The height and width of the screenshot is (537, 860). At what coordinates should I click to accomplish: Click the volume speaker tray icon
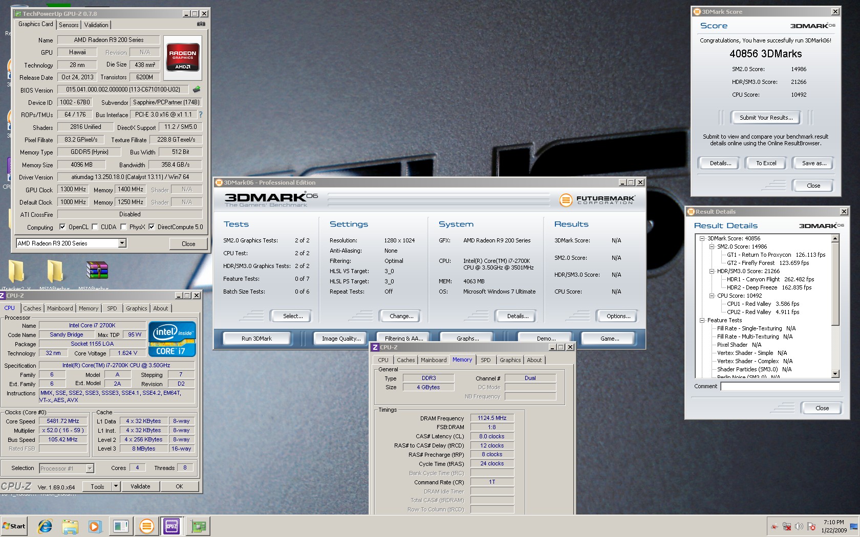coord(799,526)
